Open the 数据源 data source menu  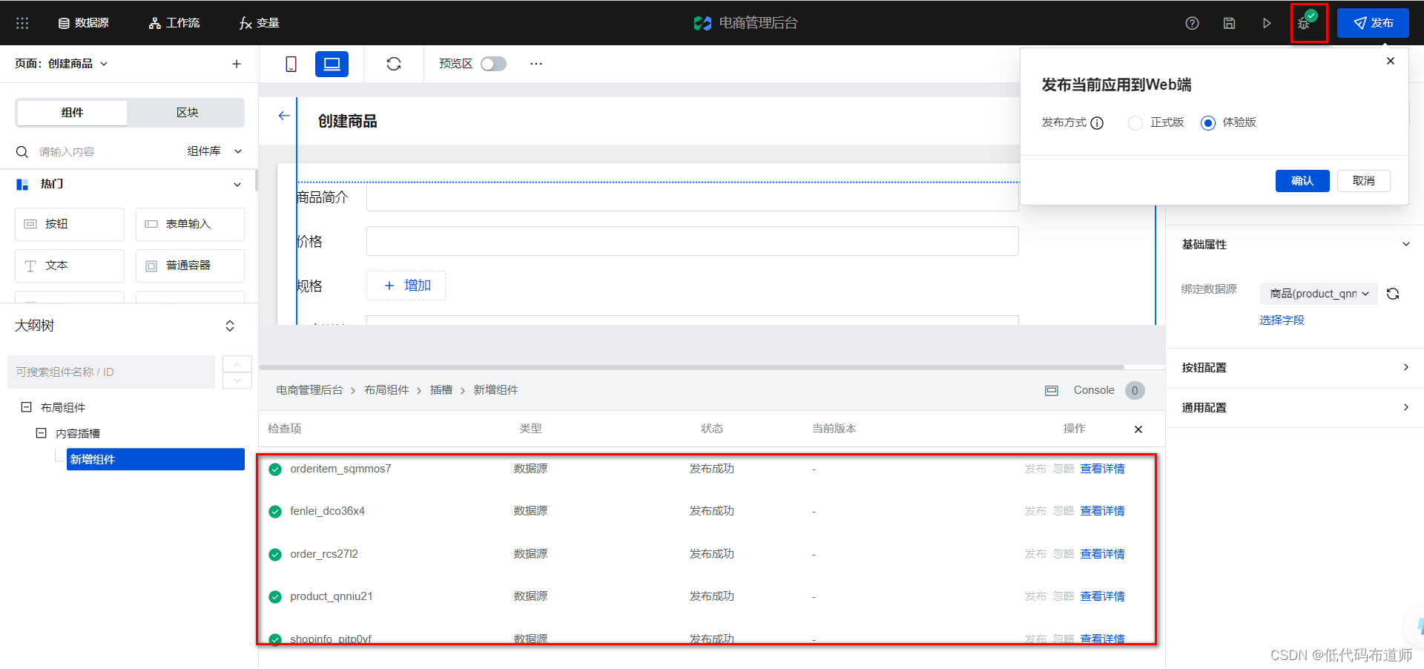84,23
